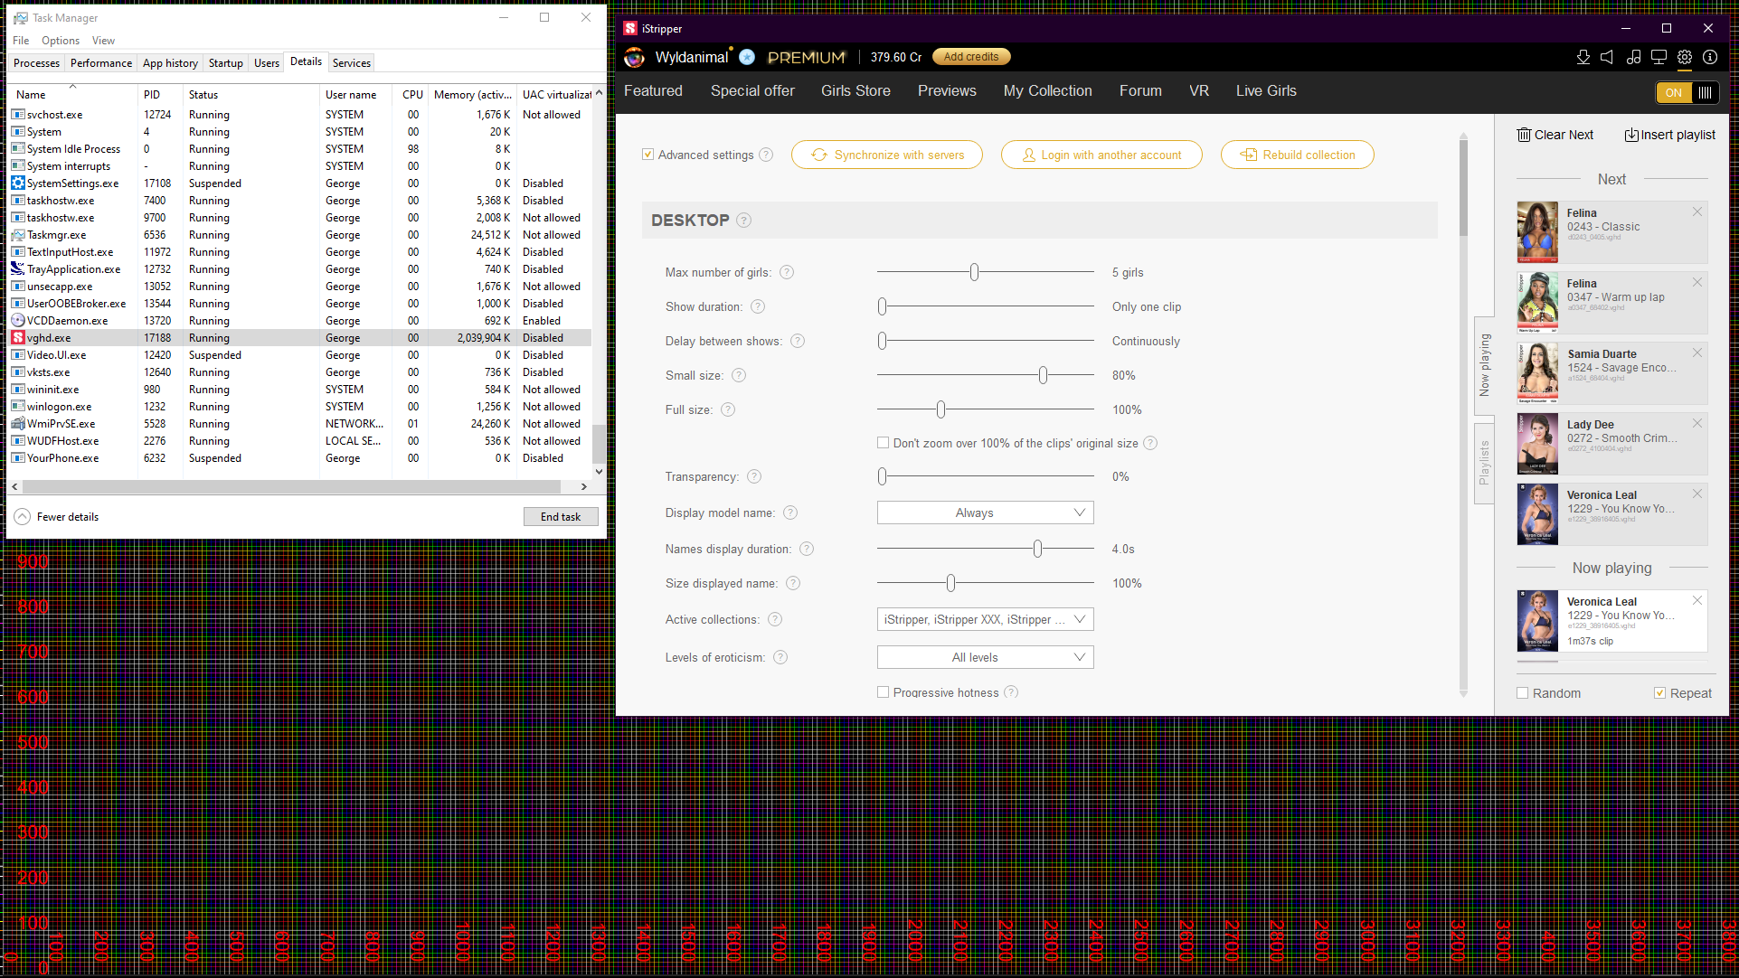Click help icon beside Max number of girls
The image size is (1739, 978).
(787, 272)
